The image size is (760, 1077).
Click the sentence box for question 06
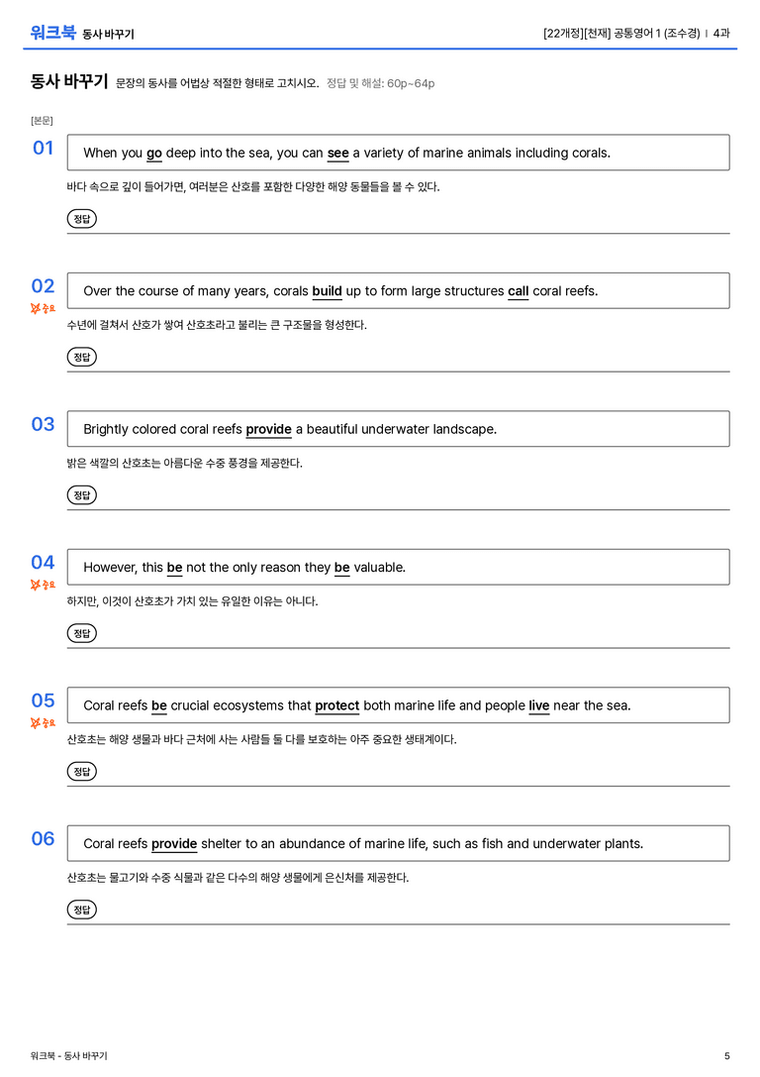tap(399, 843)
